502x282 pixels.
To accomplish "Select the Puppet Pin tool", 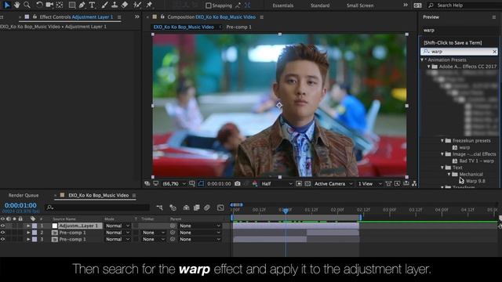I will [x=149, y=5].
